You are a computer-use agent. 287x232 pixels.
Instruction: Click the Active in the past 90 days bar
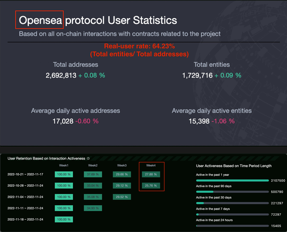click(232, 192)
